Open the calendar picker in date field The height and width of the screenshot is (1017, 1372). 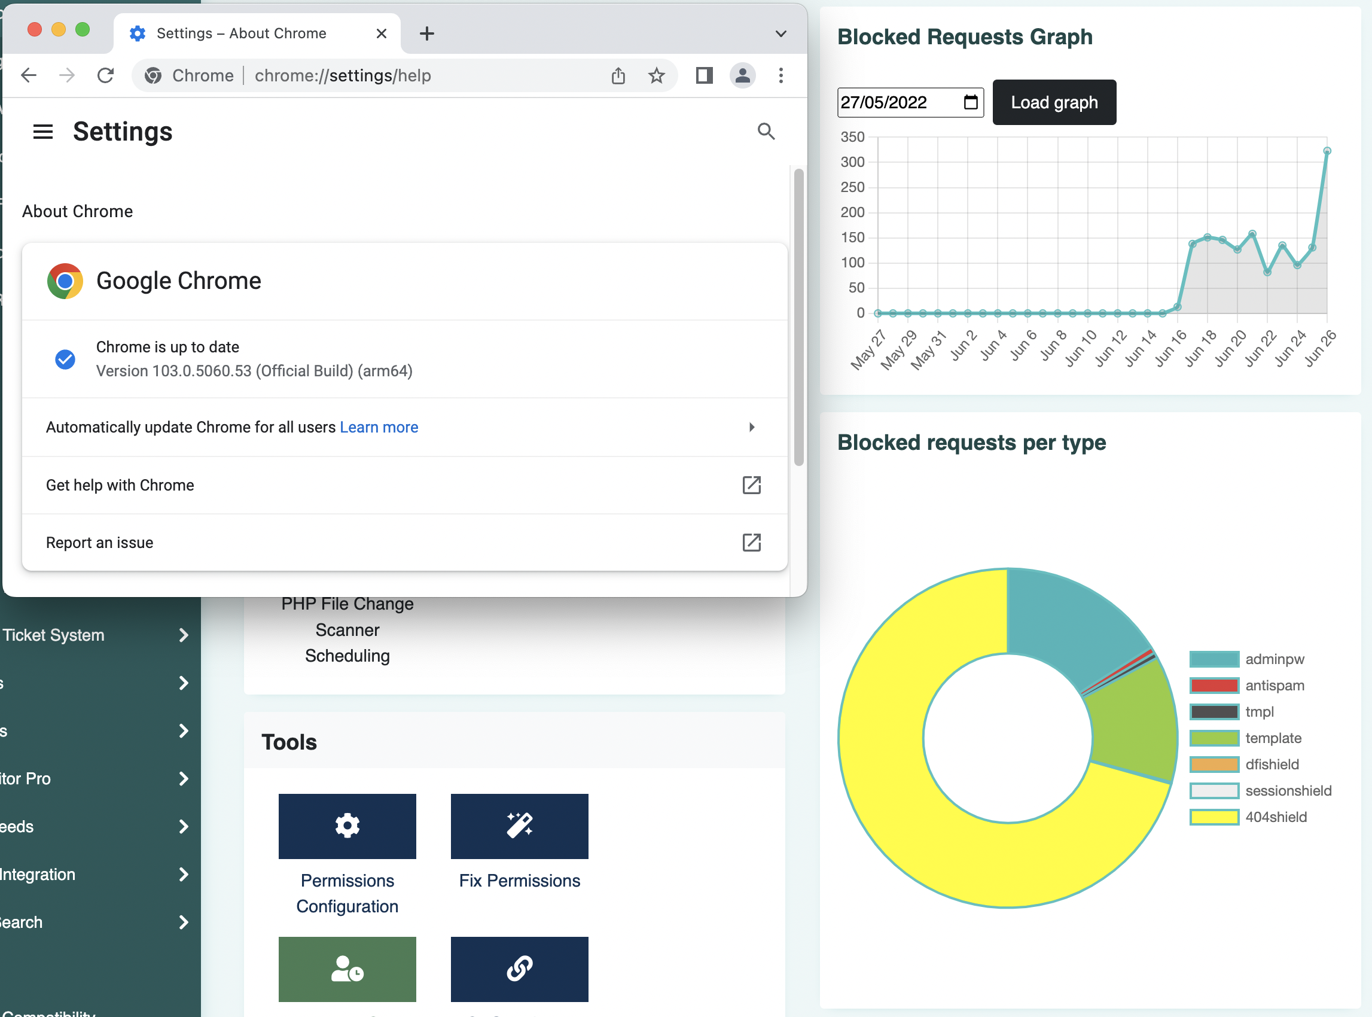click(x=970, y=102)
